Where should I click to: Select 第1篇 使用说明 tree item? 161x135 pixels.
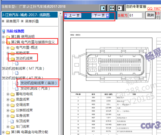coord(23,37)
